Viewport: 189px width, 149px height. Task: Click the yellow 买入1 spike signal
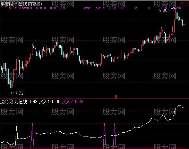[17, 135]
